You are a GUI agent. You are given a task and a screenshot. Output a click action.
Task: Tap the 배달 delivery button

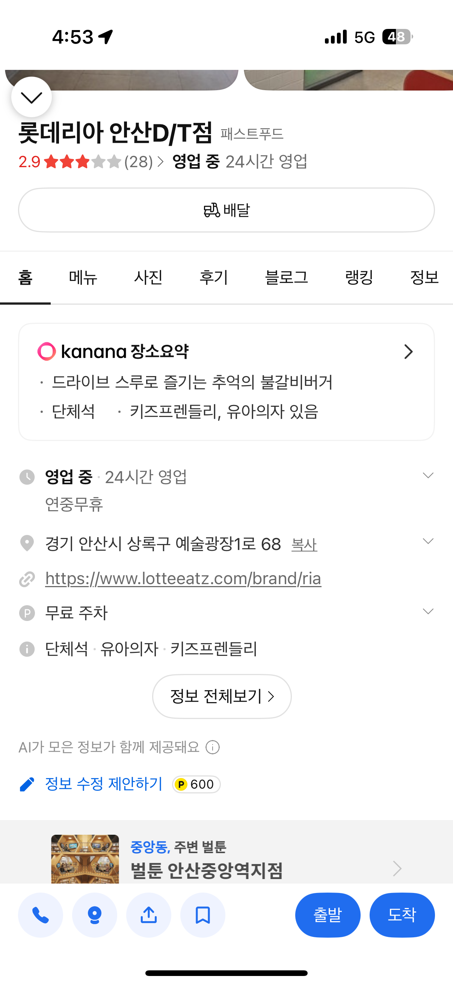point(226,210)
